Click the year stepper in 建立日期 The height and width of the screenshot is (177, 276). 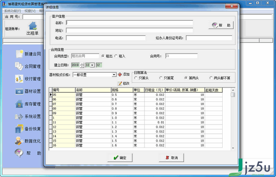click(x=82, y=65)
